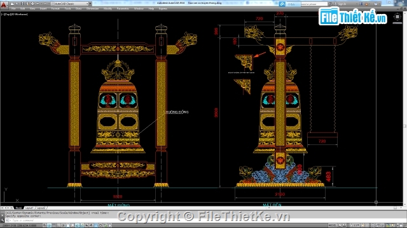The width and height of the screenshot is (407, 228).
Task: Click the ViewCube in the drawing area
Action: coord(397,17)
